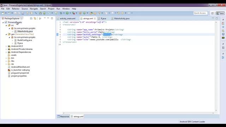The image size is (226, 127).
Task: Select BuildConfig.java in Package Explorer
Action: 25,40
